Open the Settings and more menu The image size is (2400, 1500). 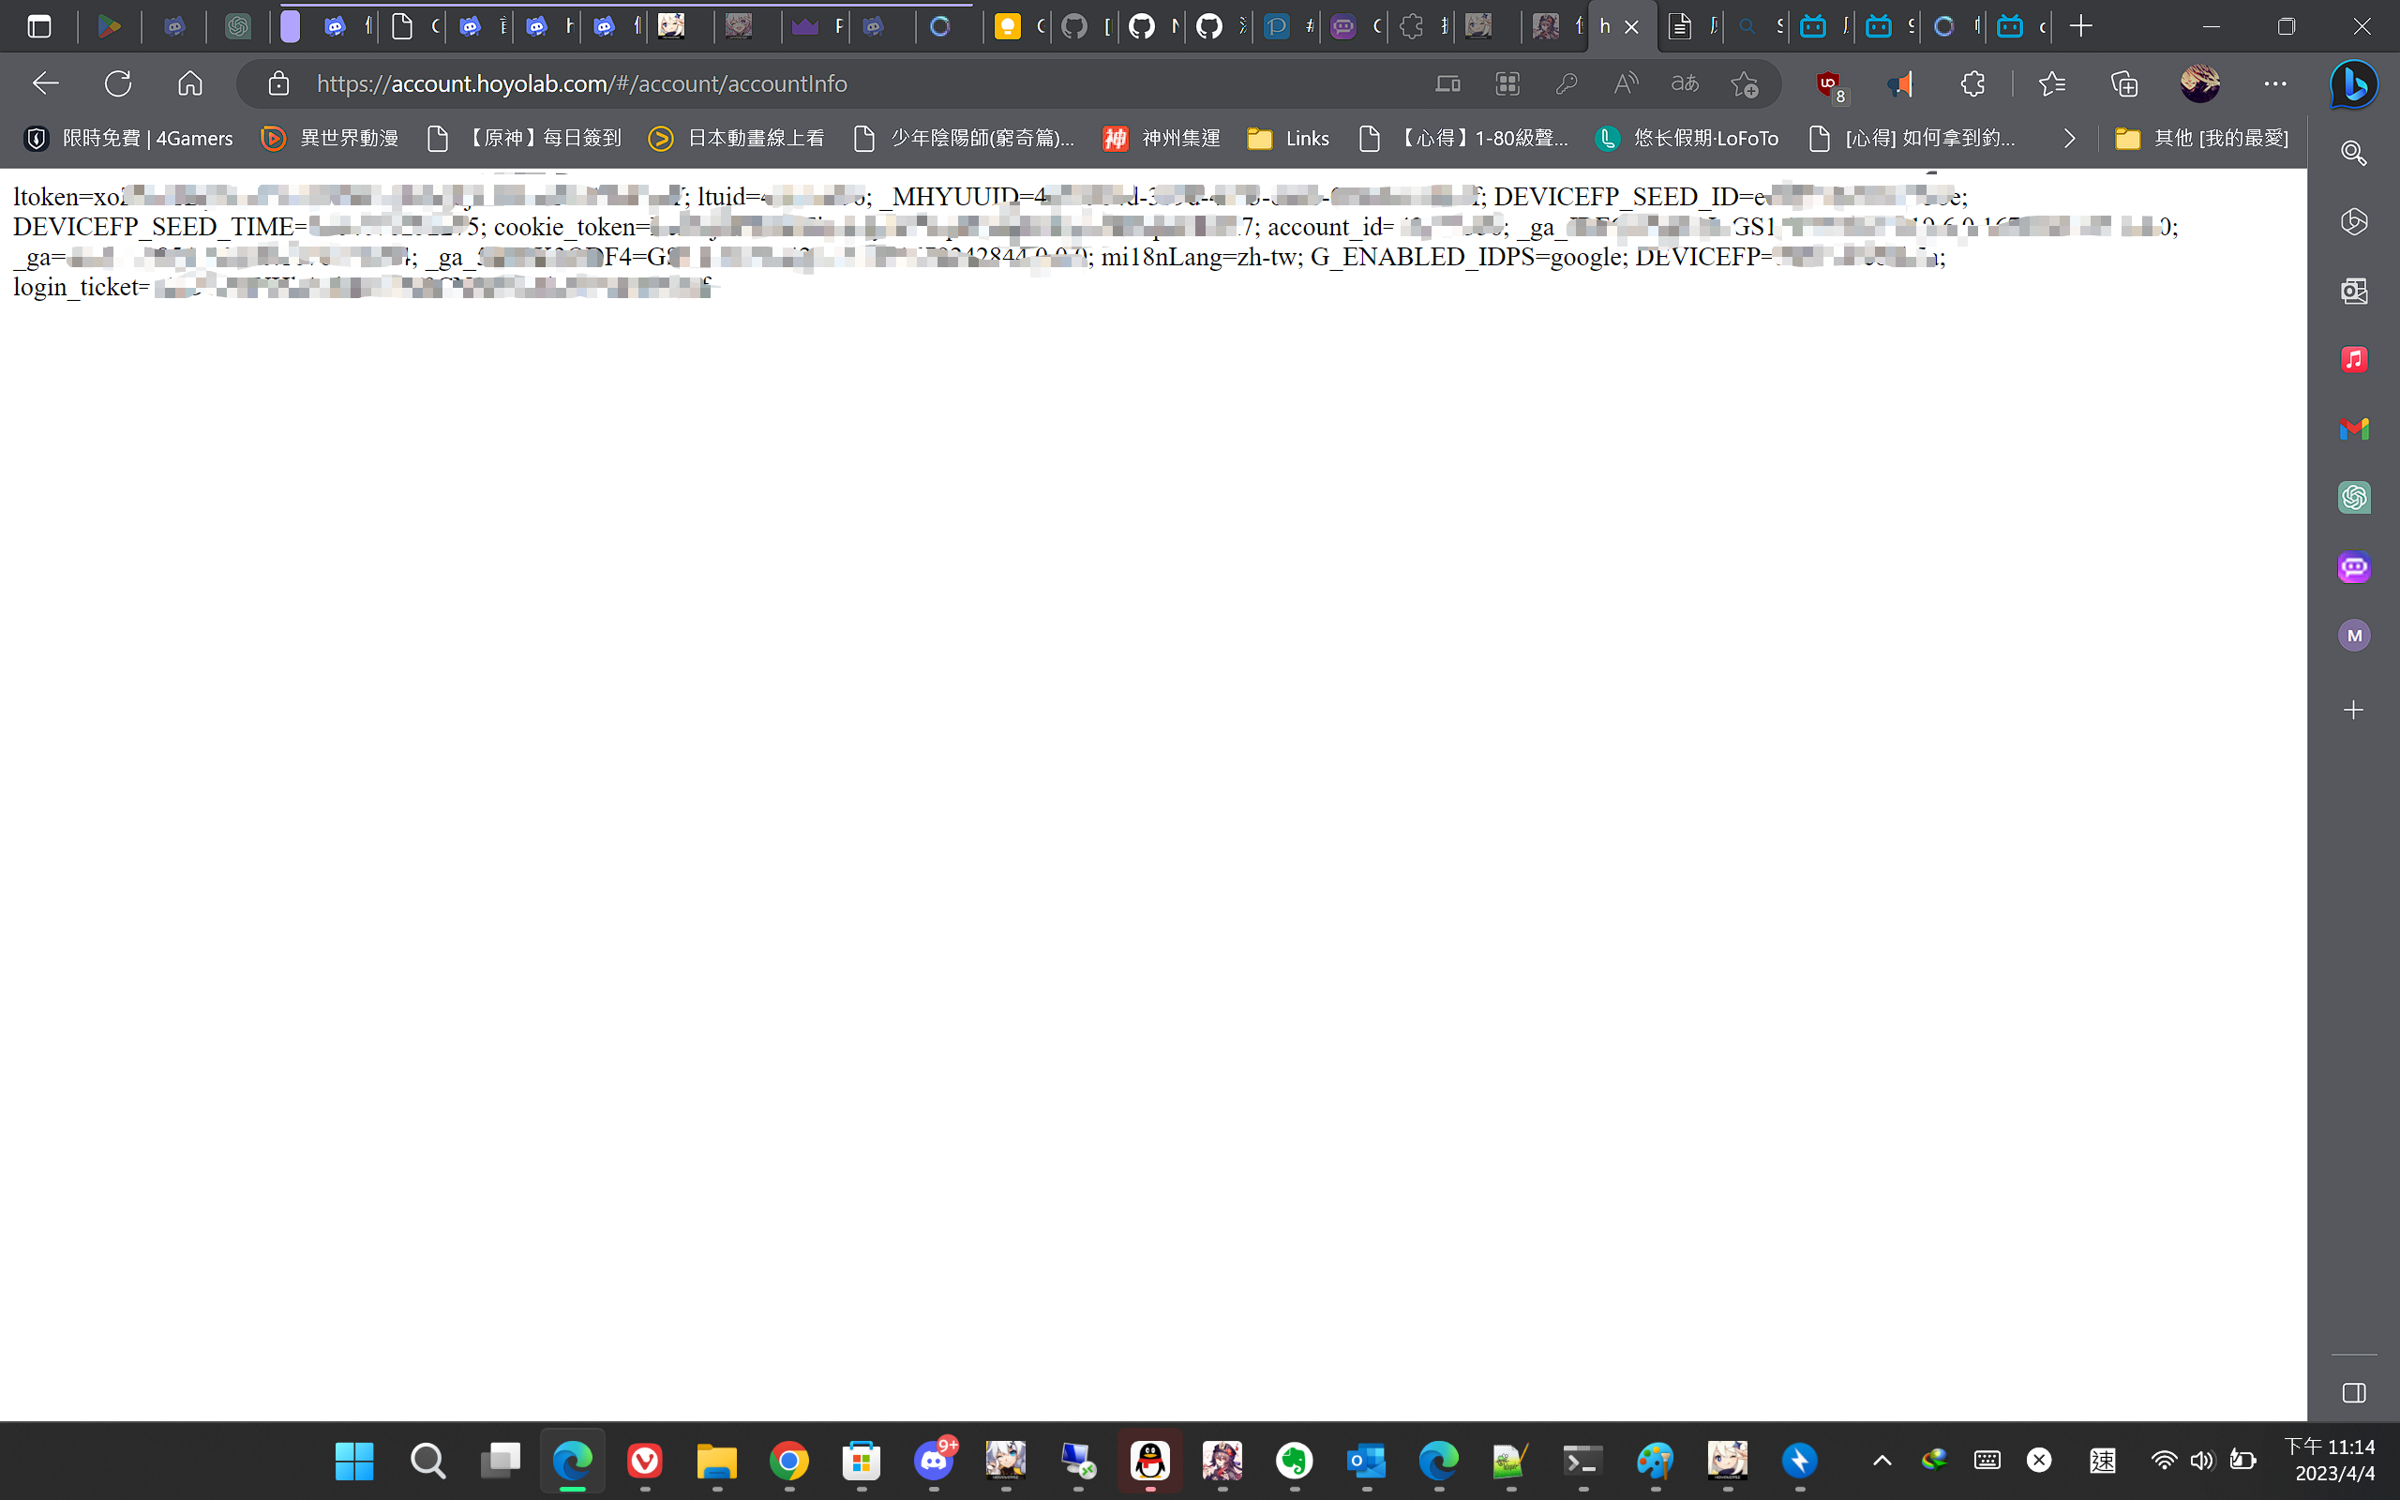pos(2275,83)
